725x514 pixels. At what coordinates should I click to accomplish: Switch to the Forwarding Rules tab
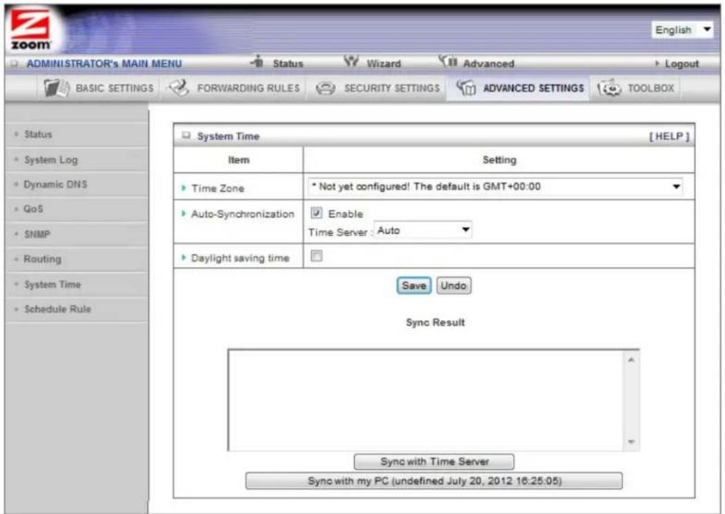pos(234,88)
